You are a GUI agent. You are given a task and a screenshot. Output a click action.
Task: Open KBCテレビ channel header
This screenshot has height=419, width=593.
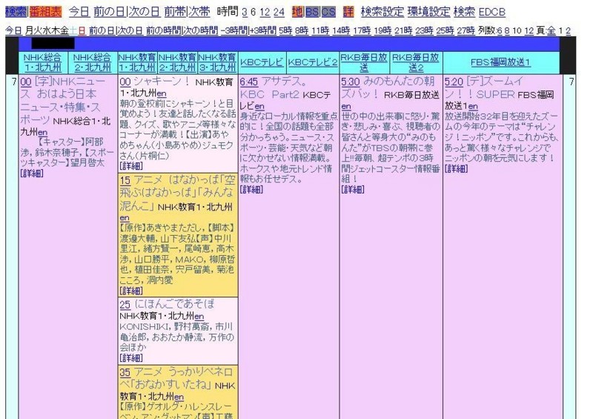(x=262, y=62)
